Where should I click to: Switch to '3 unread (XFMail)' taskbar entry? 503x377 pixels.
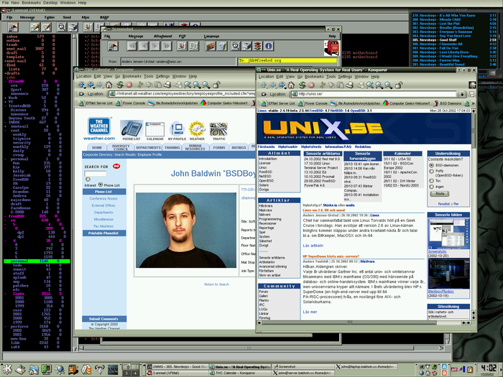click(177, 373)
